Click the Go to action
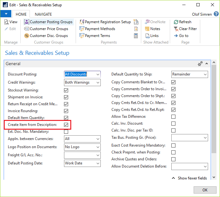This screenshot has height=197, width=220. pos(181,36)
